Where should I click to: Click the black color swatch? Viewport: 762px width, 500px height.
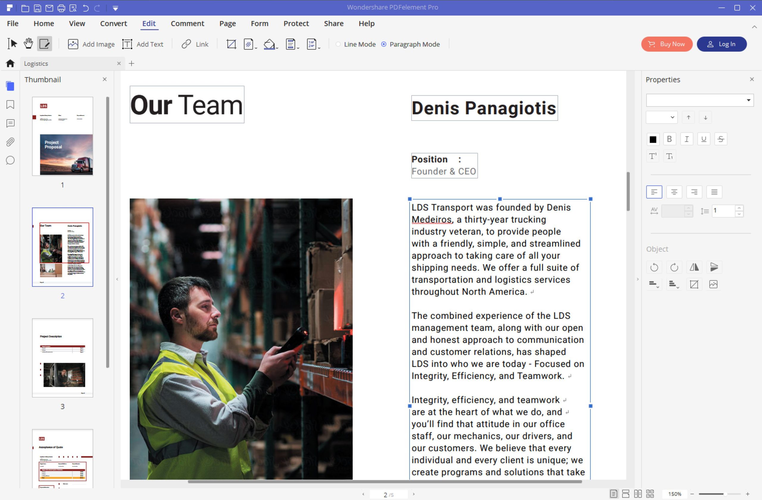click(653, 139)
